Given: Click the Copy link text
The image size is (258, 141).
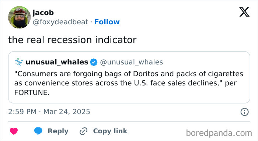Looking at the screenshot, I should point(110,131).
